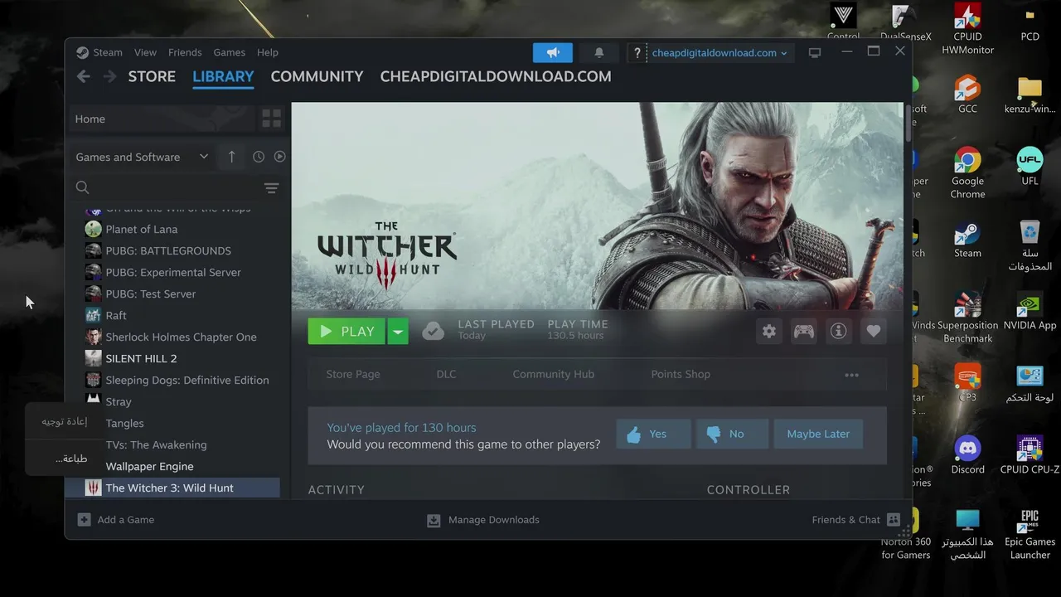Open Discord desktop shortcut
Viewport: 1061px width, 597px height.
click(x=967, y=455)
